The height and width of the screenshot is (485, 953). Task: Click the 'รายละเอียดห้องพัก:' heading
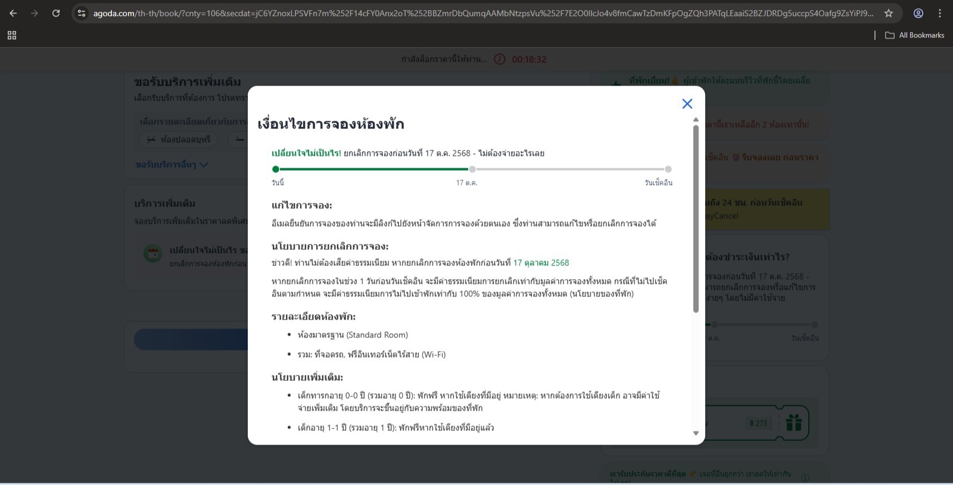pos(313,317)
